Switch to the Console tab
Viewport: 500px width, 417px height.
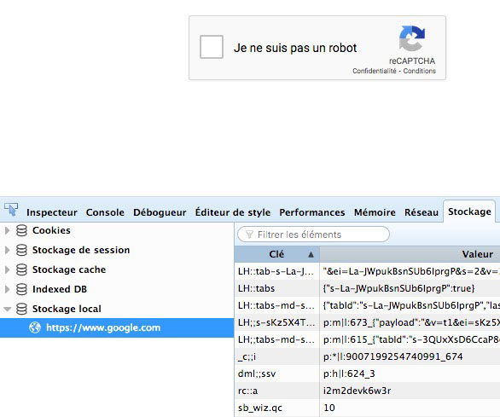click(105, 212)
